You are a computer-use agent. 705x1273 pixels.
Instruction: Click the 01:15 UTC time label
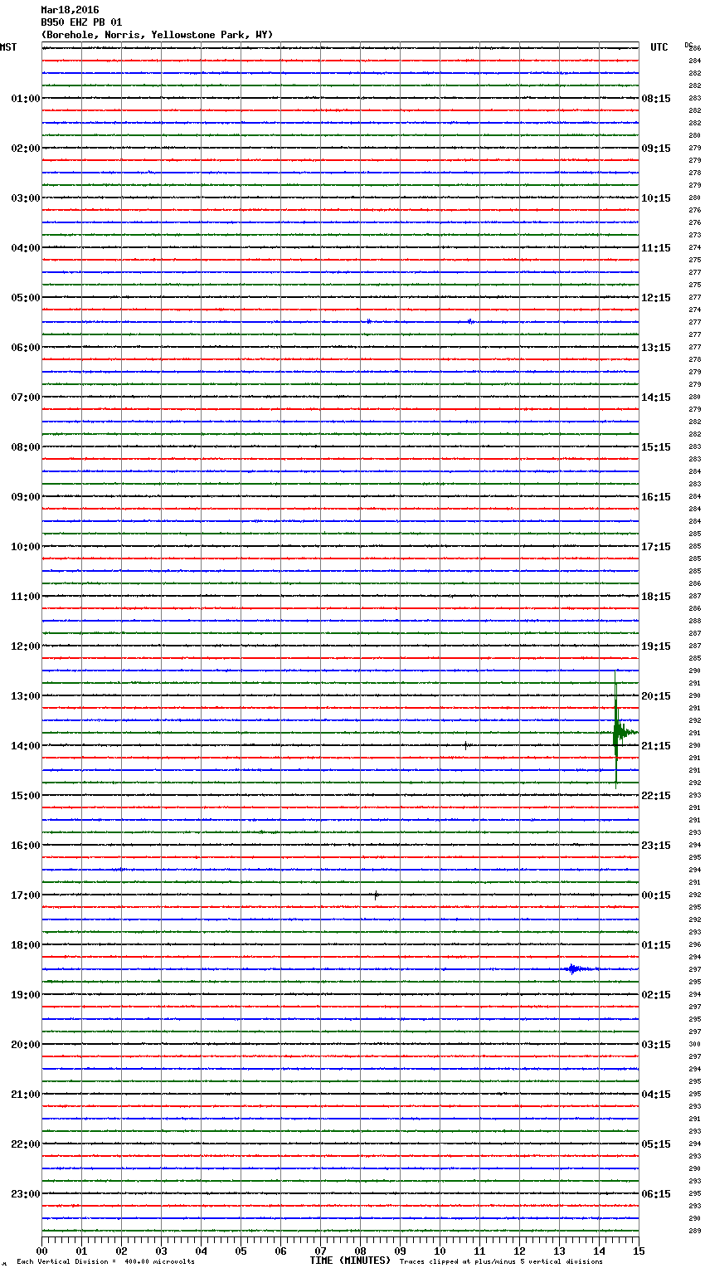tap(656, 945)
